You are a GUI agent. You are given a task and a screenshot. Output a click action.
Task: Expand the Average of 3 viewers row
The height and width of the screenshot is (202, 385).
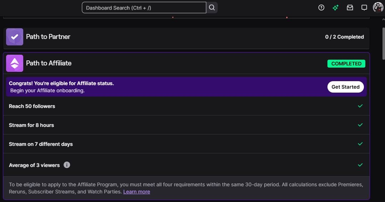point(179,165)
